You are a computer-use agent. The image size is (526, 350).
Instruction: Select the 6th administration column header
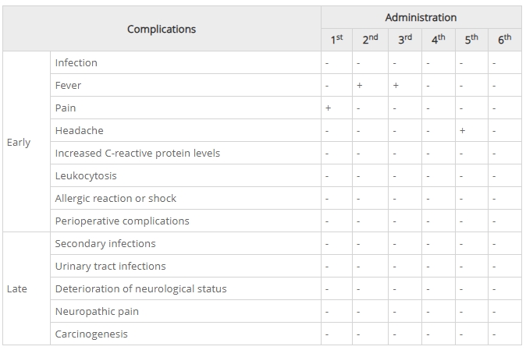[x=504, y=40]
